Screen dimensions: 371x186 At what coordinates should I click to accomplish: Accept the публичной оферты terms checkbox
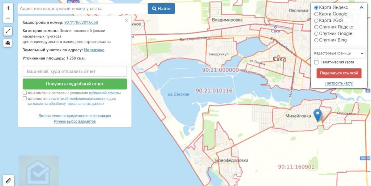(x=25, y=93)
